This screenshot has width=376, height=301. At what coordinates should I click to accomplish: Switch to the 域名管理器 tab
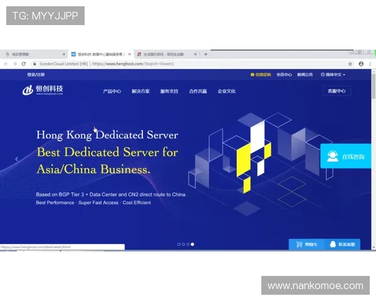click(x=34, y=55)
